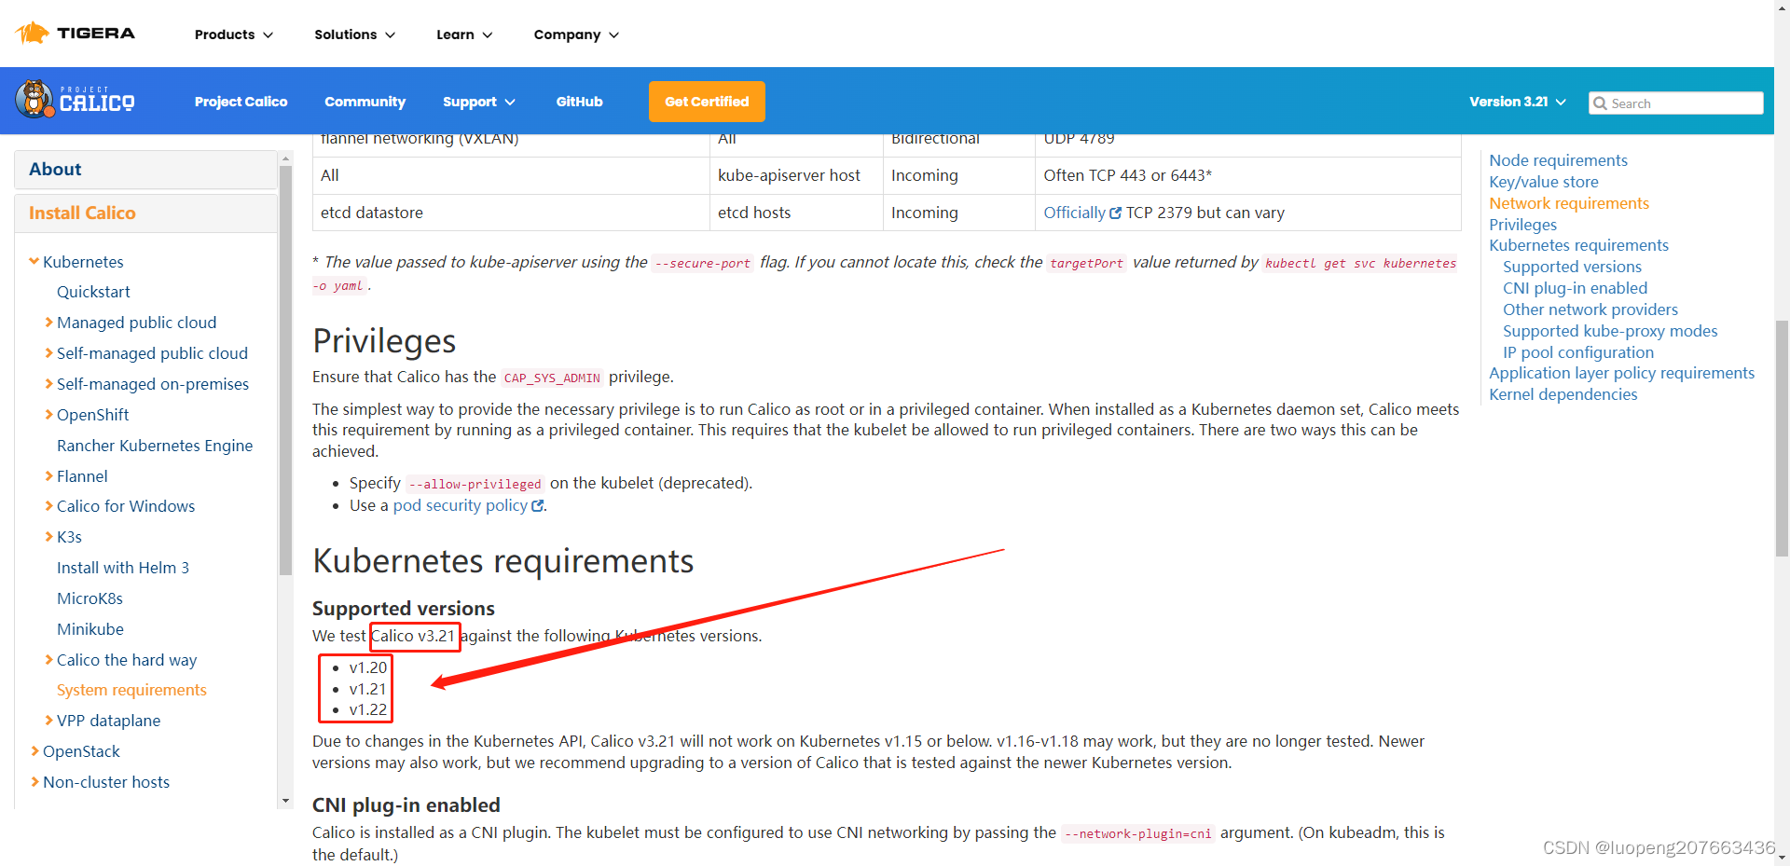Open the Products dropdown menu
The height and width of the screenshot is (866, 1790).
234,34
